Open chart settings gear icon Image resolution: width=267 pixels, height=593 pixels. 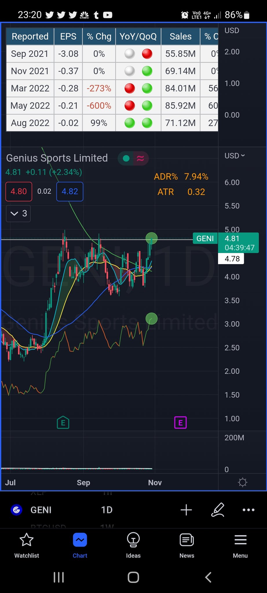click(x=242, y=482)
